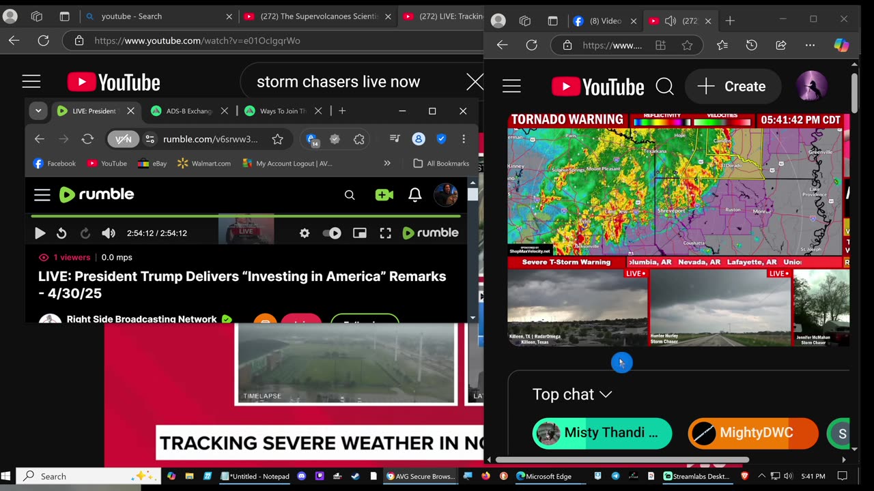Play the Rumble video
874x491 pixels.
[40, 233]
